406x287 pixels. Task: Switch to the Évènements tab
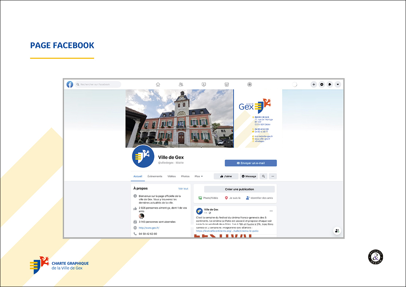pyautogui.click(x=155, y=176)
